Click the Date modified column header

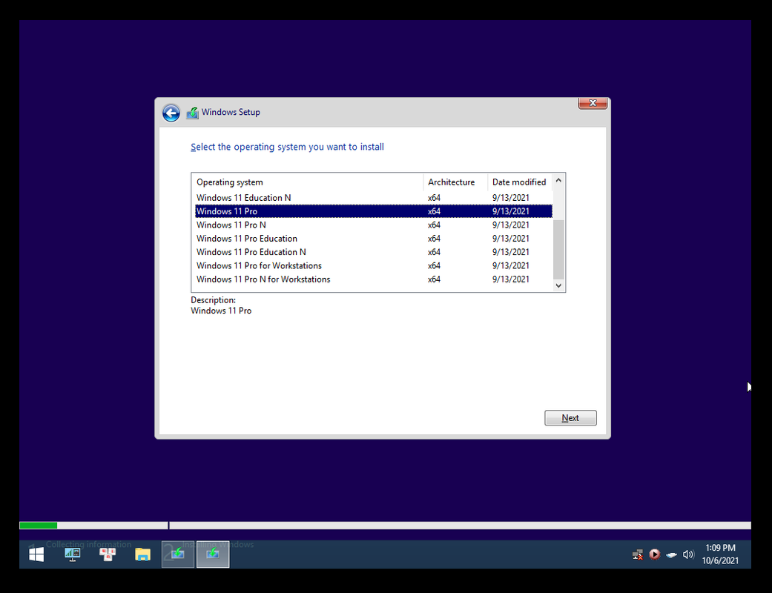click(519, 182)
